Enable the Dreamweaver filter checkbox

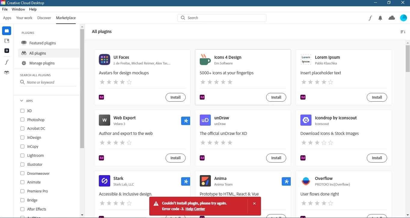click(x=22, y=173)
